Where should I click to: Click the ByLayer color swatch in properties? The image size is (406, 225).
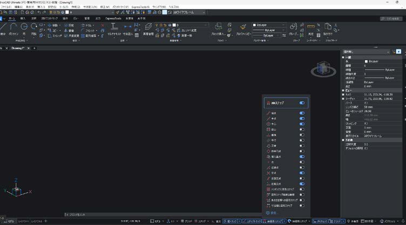[367, 61]
